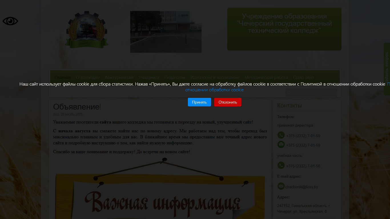
Task: Click the date ВКЛ. 29 ИЮЛЬ 2025
Action: [68, 114]
